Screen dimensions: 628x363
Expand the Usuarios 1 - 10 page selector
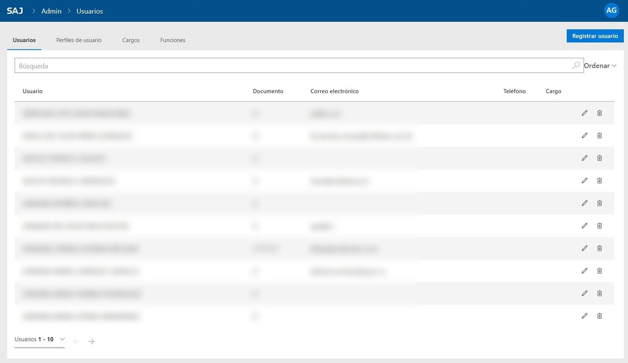point(39,339)
